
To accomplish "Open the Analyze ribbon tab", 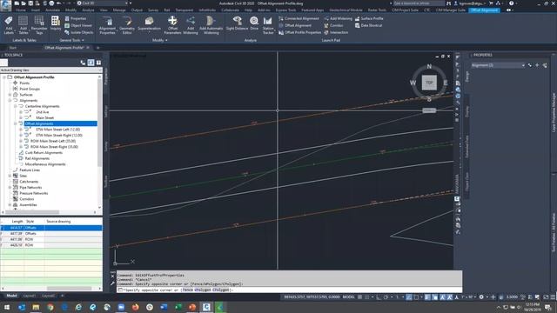I will coord(88,10).
